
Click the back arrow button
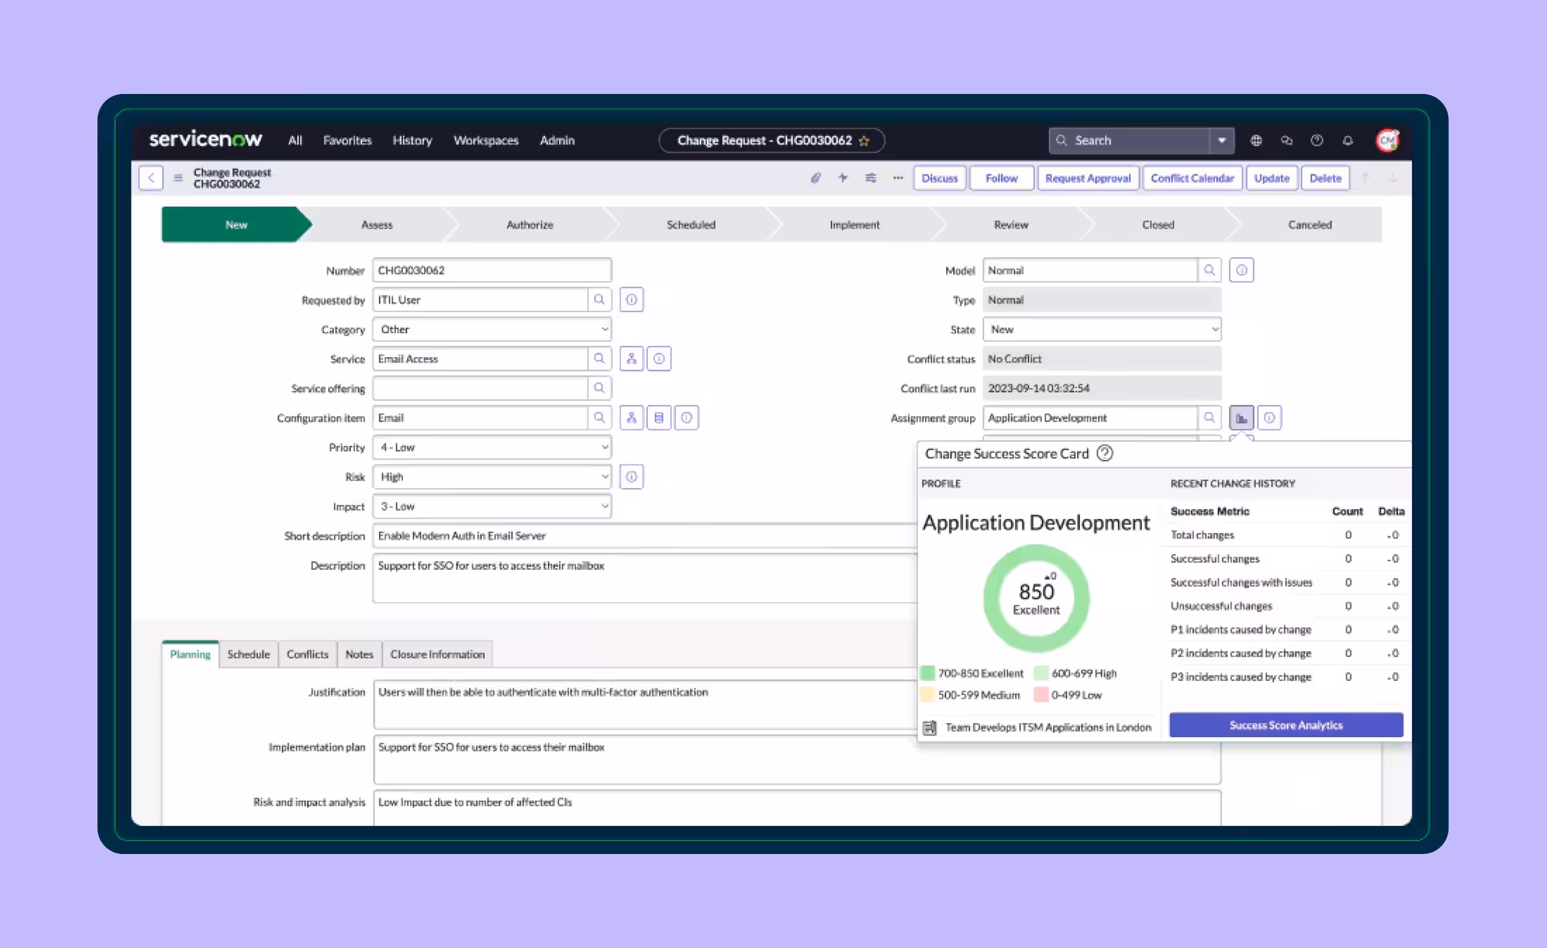[x=151, y=177]
